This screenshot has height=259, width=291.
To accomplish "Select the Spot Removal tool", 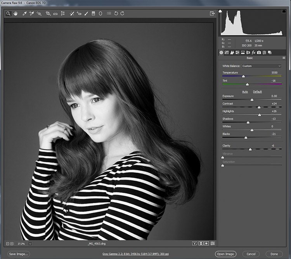I will coord(72,13).
